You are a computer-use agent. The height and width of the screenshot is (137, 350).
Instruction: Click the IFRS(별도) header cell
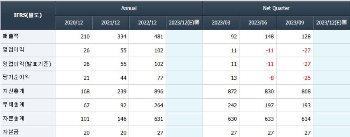click(28, 15)
